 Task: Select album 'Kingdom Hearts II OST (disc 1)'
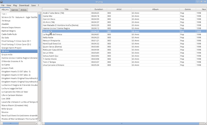point(19,72)
